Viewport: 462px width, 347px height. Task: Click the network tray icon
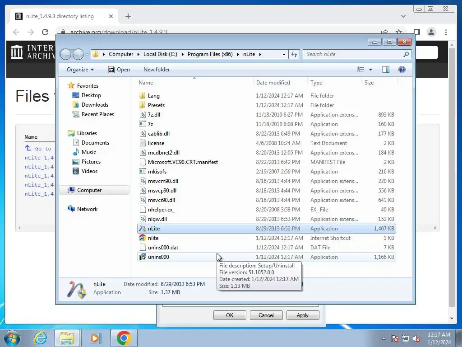pos(406,338)
